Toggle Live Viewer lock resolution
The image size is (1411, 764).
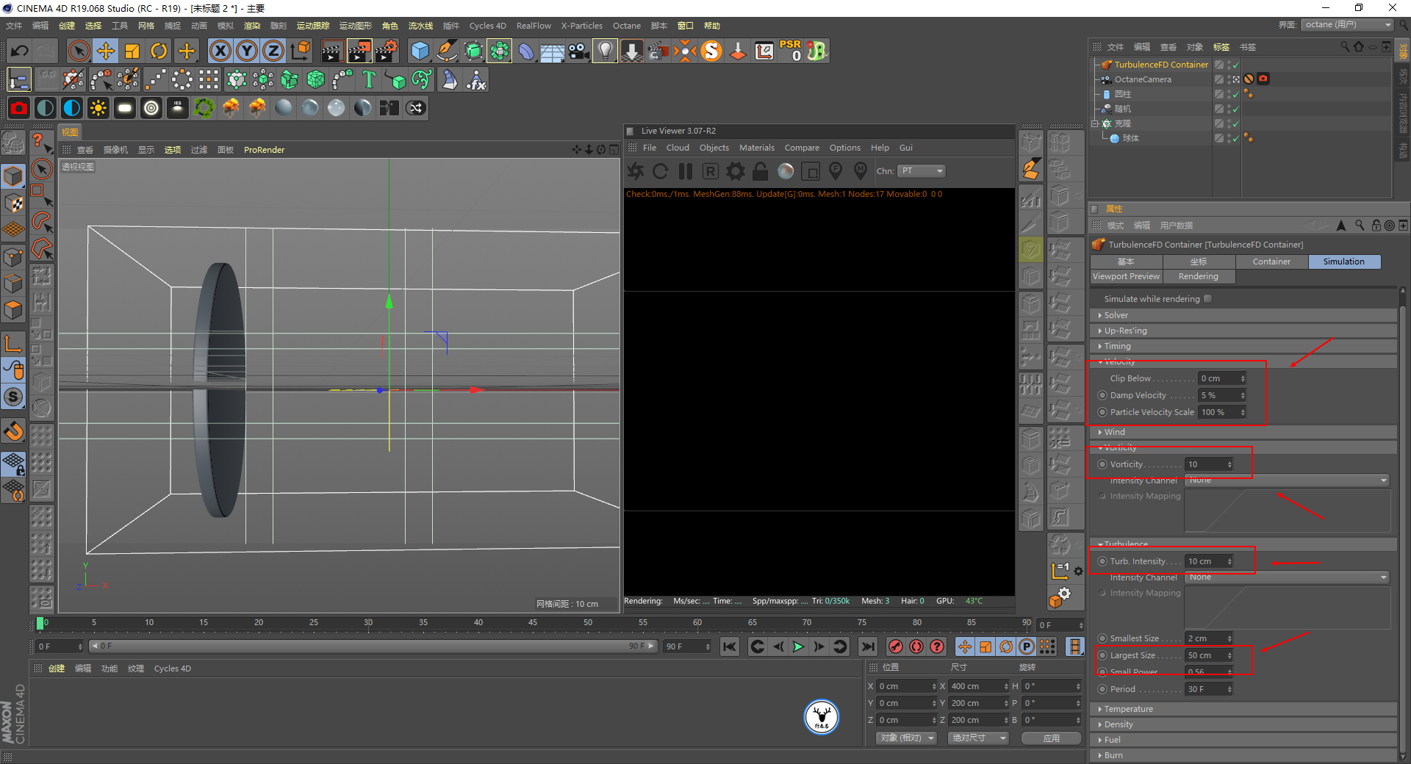pyautogui.click(x=761, y=171)
